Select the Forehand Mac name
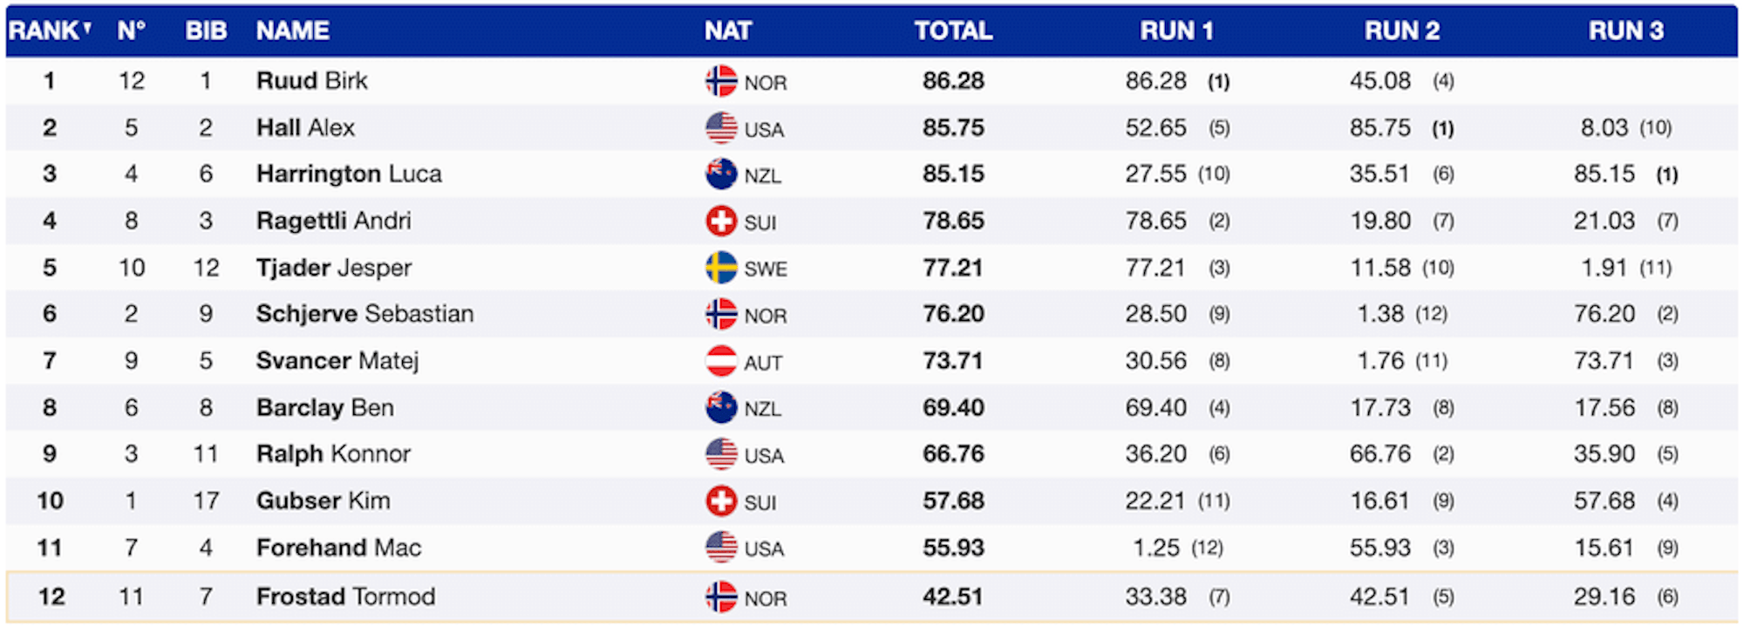The image size is (1744, 627). (338, 548)
